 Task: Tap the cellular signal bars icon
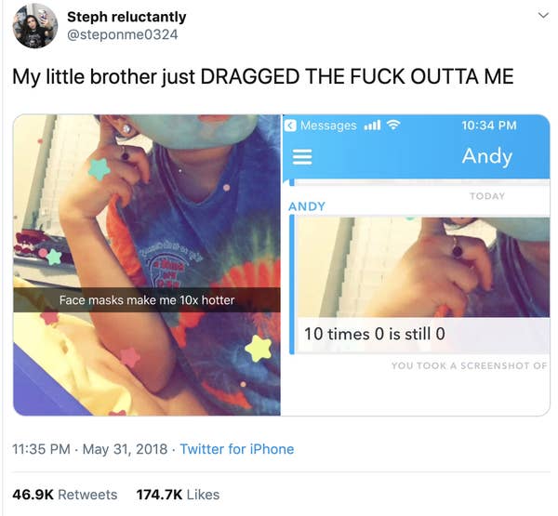coord(372,126)
